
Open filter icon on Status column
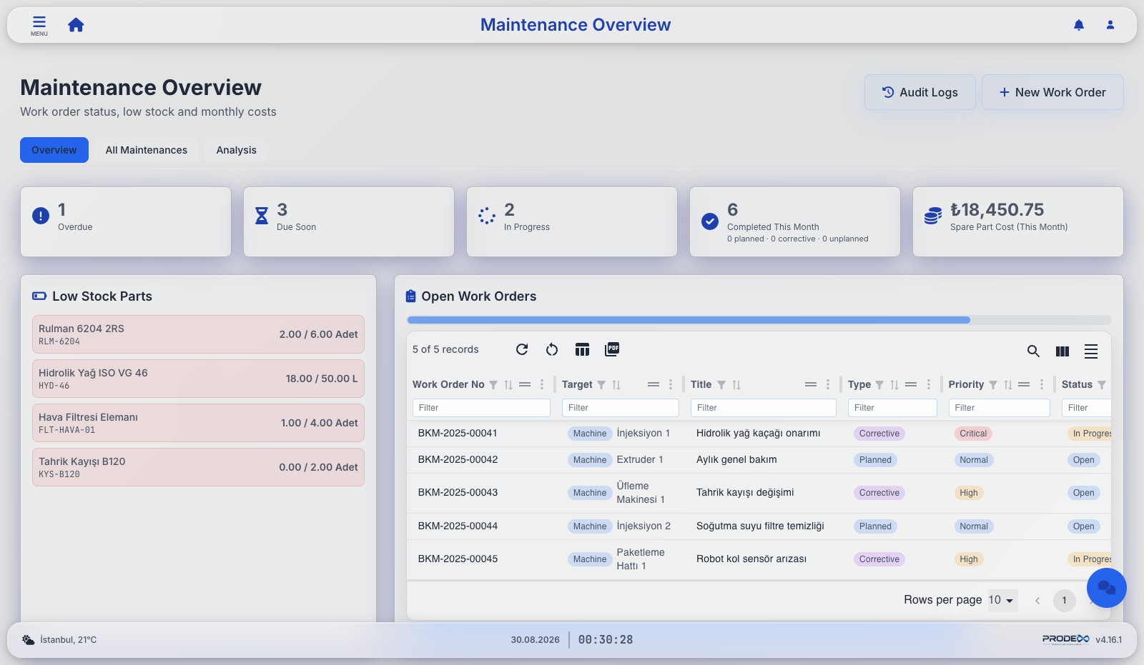1102,385
